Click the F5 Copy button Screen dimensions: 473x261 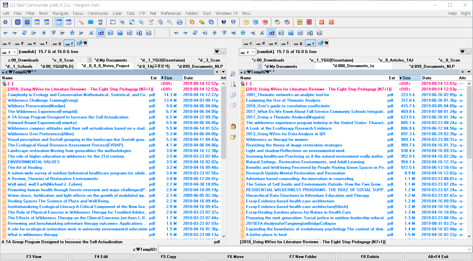[x=168, y=257]
